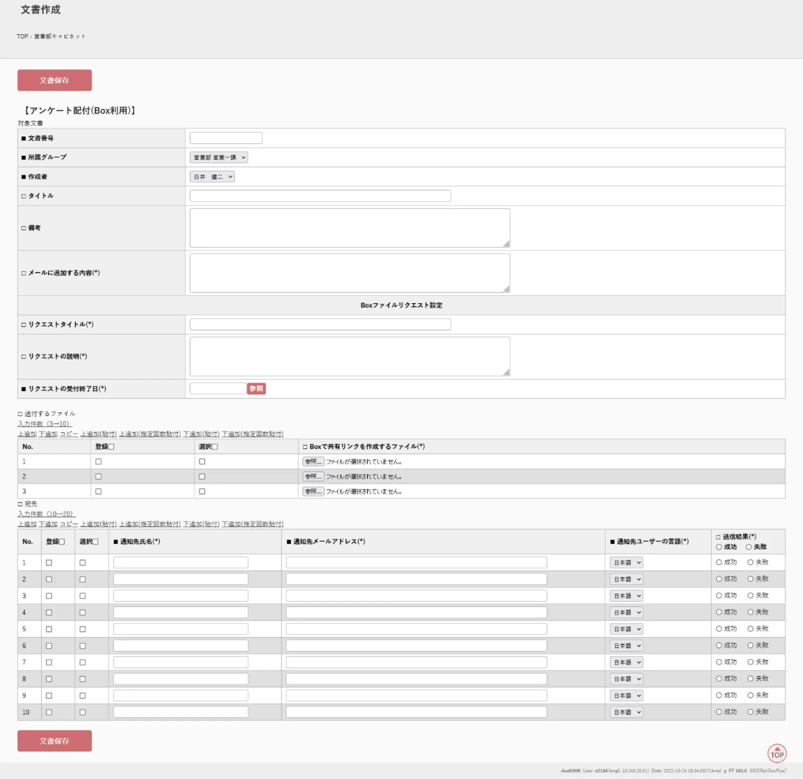Click 参照 button for request end date
The image size is (803, 779).
[256, 388]
